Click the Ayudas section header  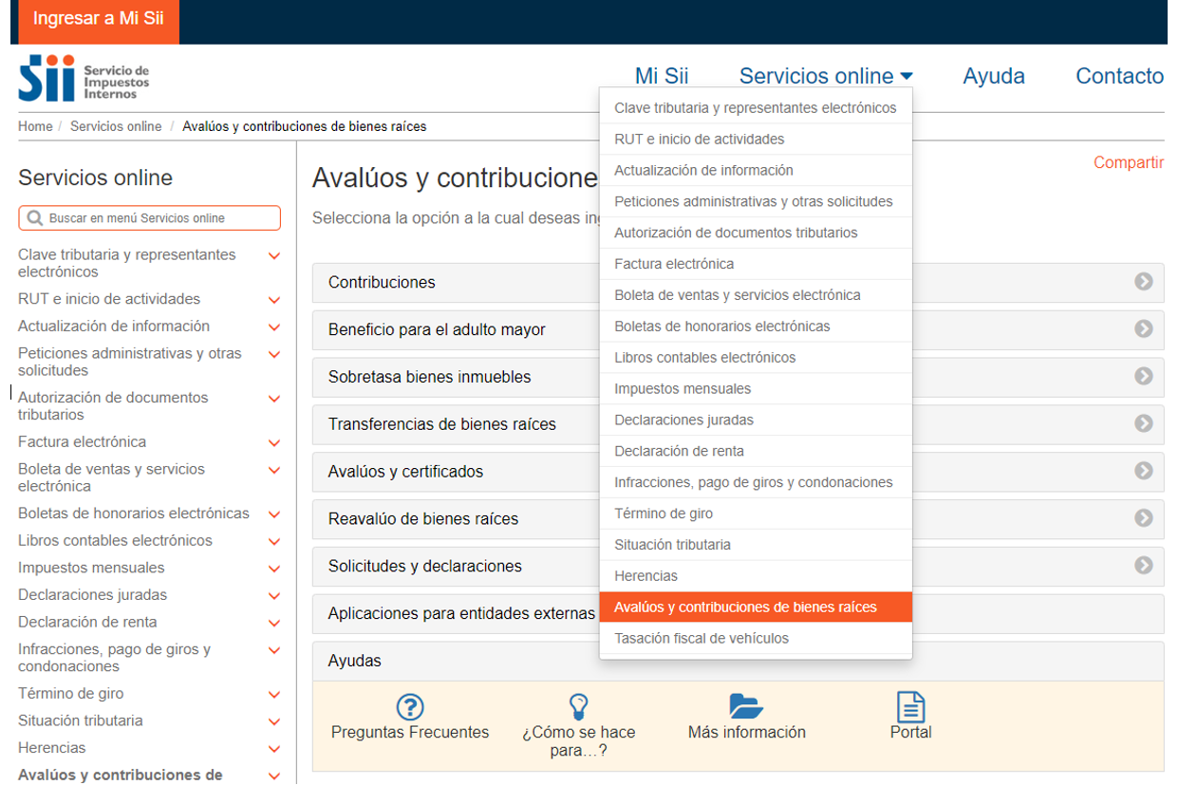pyautogui.click(x=738, y=661)
